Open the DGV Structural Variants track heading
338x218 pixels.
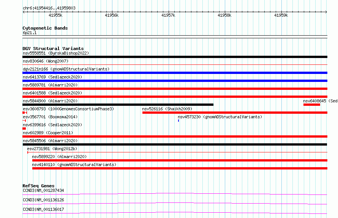[x=53, y=49]
